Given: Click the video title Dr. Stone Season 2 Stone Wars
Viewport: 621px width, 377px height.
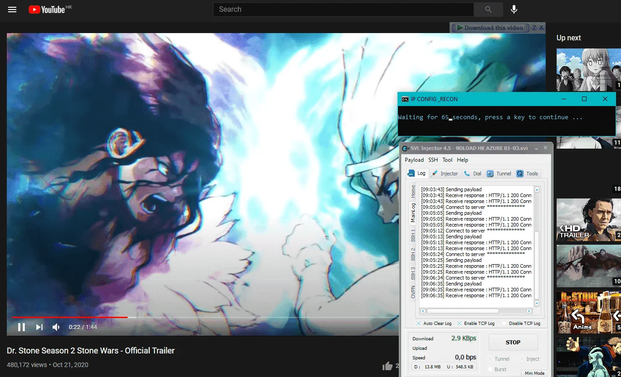Looking at the screenshot, I should tap(91, 351).
